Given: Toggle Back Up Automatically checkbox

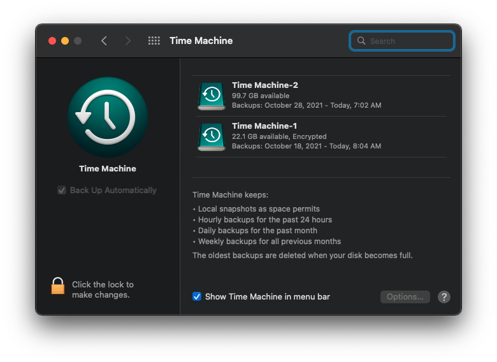Looking at the screenshot, I should tap(62, 190).
